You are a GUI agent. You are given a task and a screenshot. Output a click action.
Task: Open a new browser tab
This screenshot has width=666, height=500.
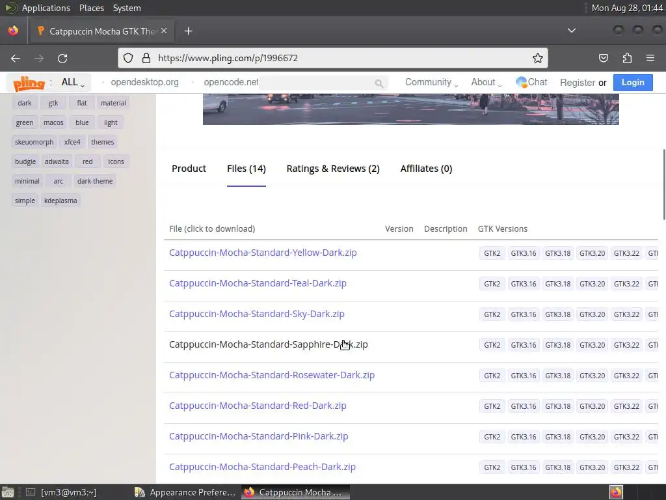tap(188, 31)
